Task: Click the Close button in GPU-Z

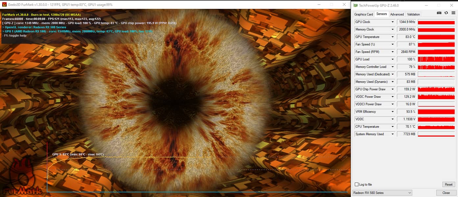Action: [446, 193]
